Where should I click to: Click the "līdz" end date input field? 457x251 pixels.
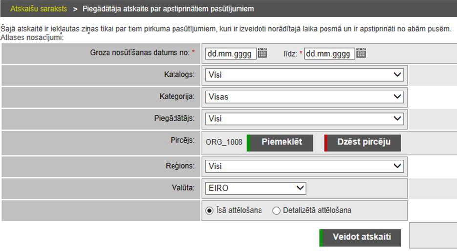click(x=329, y=54)
